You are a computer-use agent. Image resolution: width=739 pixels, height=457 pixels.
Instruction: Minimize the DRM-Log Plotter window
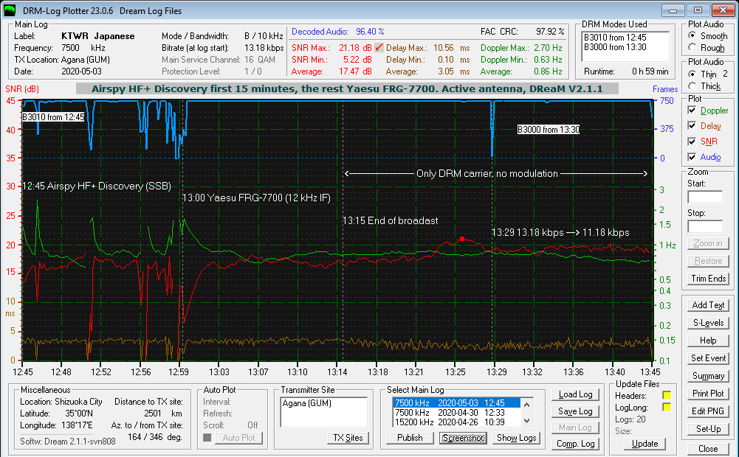pos(673,10)
